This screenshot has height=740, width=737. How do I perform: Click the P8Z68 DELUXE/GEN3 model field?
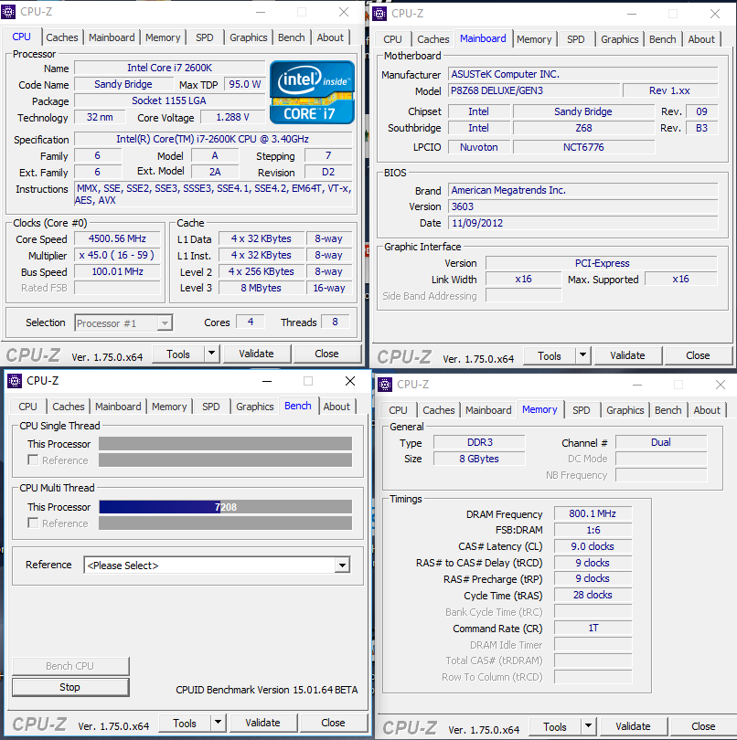point(534,90)
